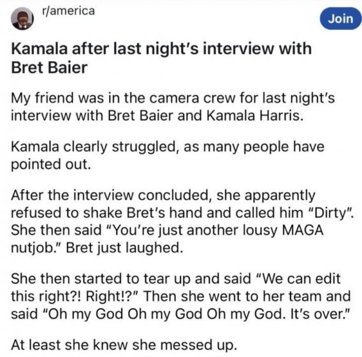Join the r/america community
This screenshot has width=362, height=357.
click(x=340, y=18)
